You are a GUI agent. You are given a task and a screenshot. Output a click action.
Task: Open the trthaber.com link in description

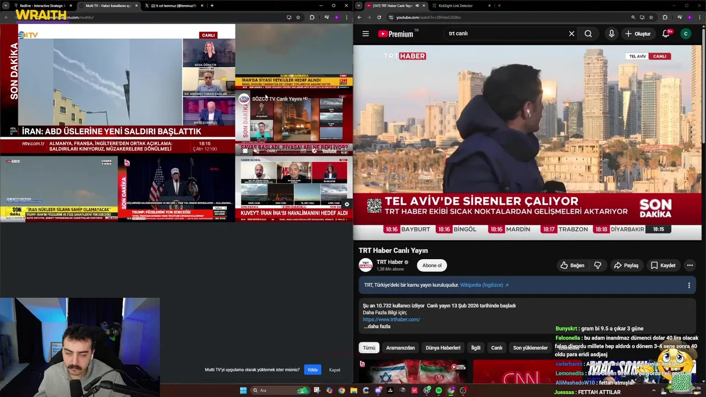click(x=391, y=319)
